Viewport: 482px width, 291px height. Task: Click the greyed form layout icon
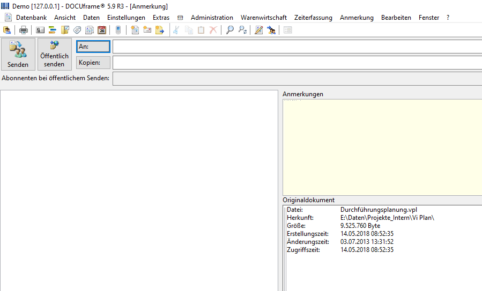pyautogui.click(x=288, y=30)
